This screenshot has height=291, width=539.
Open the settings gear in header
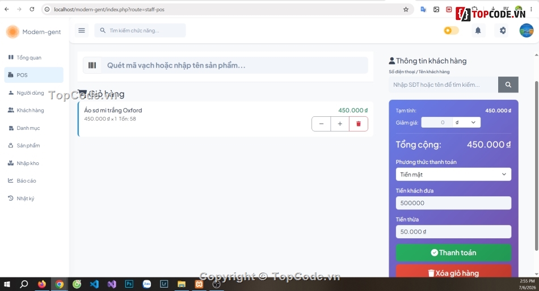click(503, 31)
